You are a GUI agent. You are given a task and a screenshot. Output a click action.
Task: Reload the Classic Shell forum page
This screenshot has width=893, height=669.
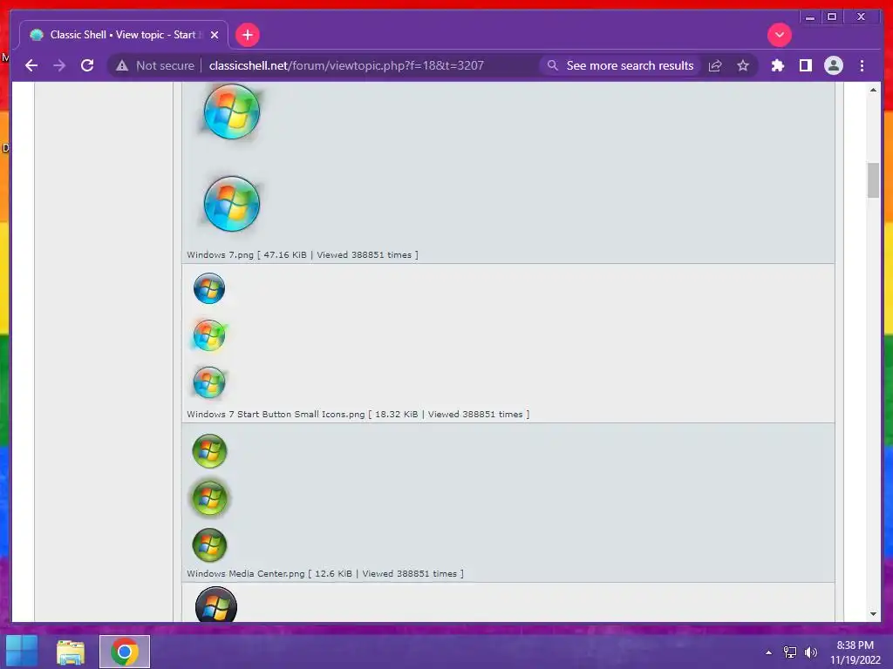click(x=87, y=65)
